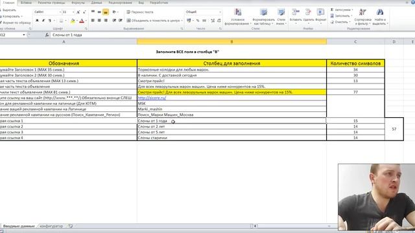
Task: Align text left
Action: pyautogui.click(x=93, y=20)
